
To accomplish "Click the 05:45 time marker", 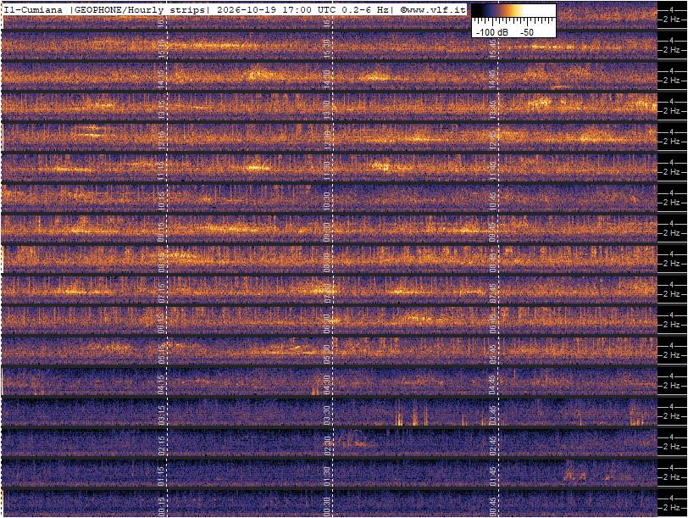I will click(493, 354).
